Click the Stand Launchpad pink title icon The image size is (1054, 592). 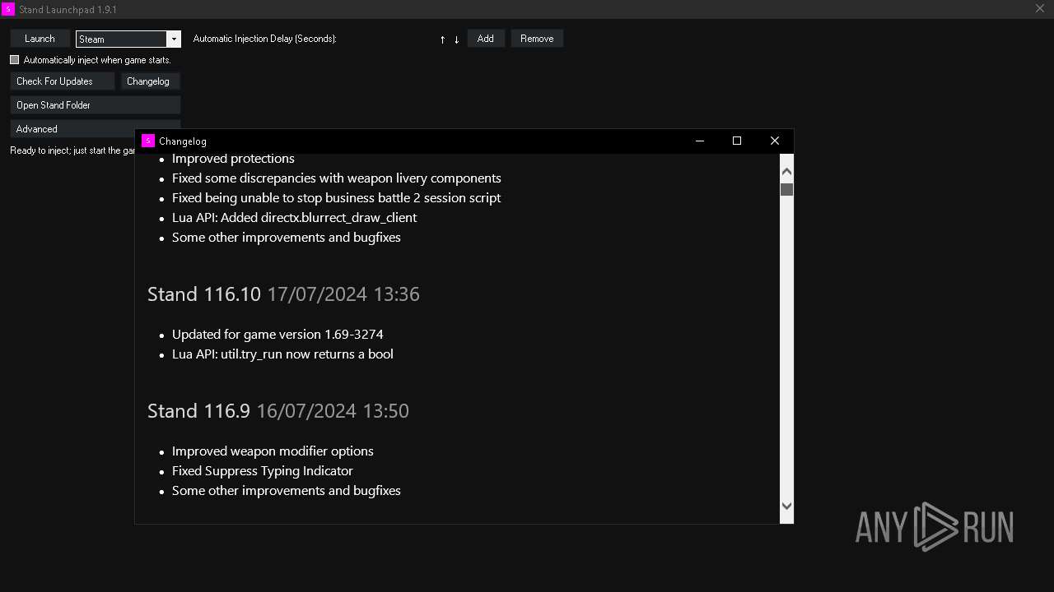tap(8, 9)
